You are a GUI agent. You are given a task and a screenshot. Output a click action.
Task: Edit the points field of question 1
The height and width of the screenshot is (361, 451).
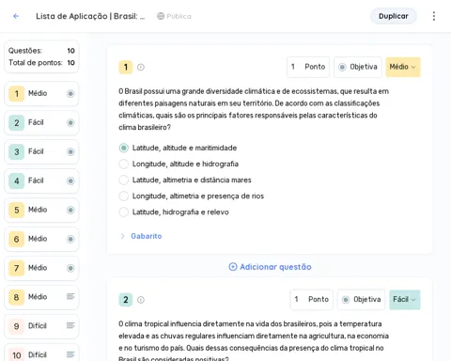(308, 67)
